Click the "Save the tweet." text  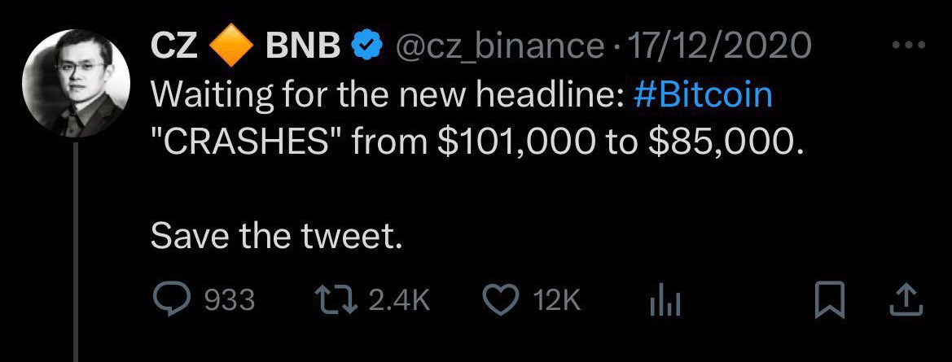coord(277,237)
